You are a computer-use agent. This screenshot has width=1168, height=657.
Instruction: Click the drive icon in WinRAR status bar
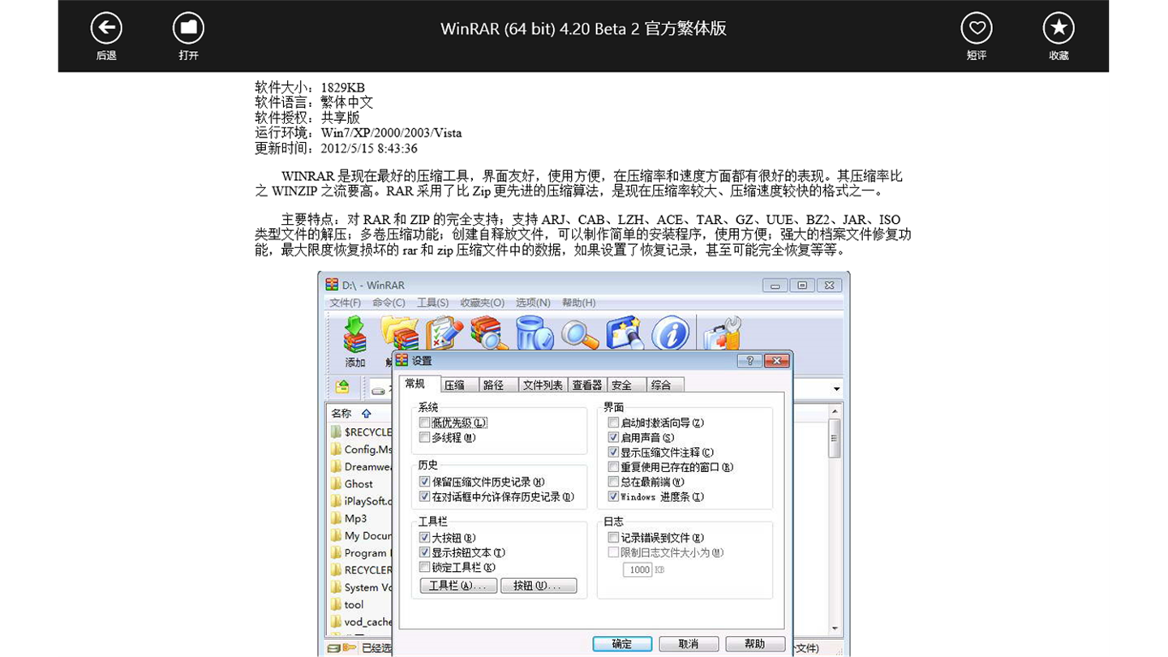pyautogui.click(x=333, y=648)
